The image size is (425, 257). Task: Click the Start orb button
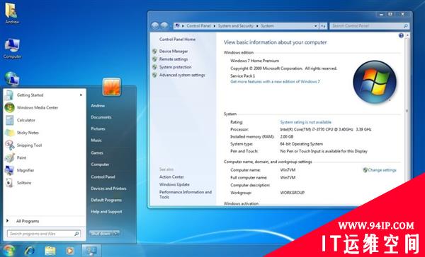click(9, 251)
